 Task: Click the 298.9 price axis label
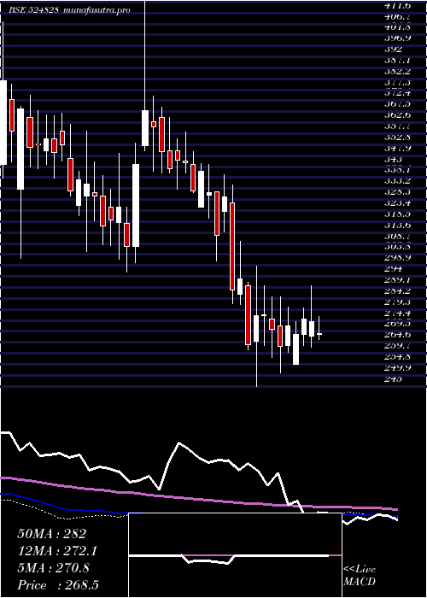[x=398, y=258]
